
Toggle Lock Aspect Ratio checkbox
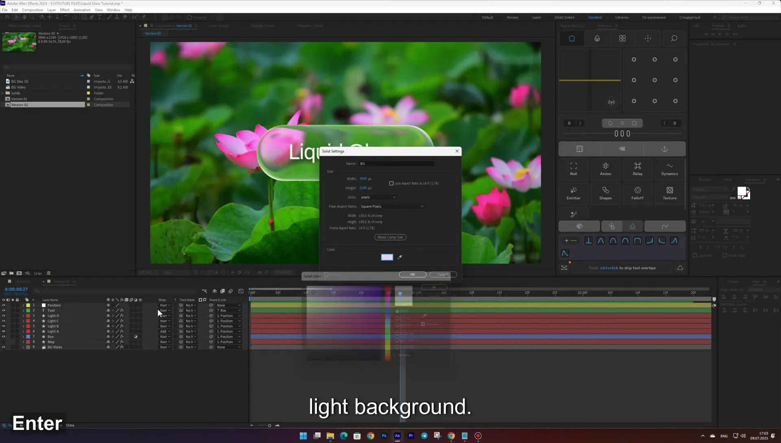point(391,183)
